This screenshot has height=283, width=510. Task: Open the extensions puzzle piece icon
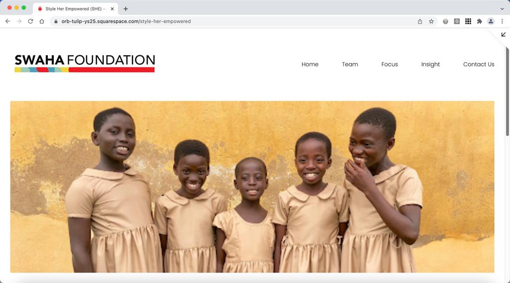pos(480,21)
